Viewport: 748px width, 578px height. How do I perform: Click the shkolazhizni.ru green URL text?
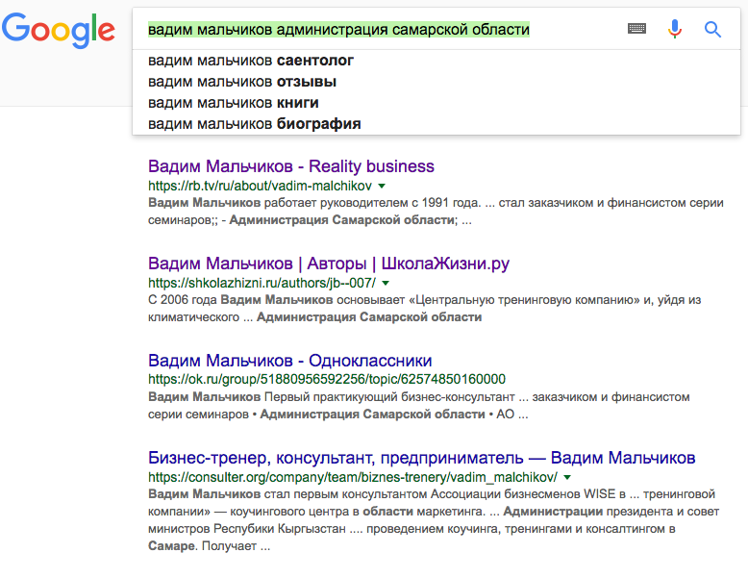pos(262,284)
